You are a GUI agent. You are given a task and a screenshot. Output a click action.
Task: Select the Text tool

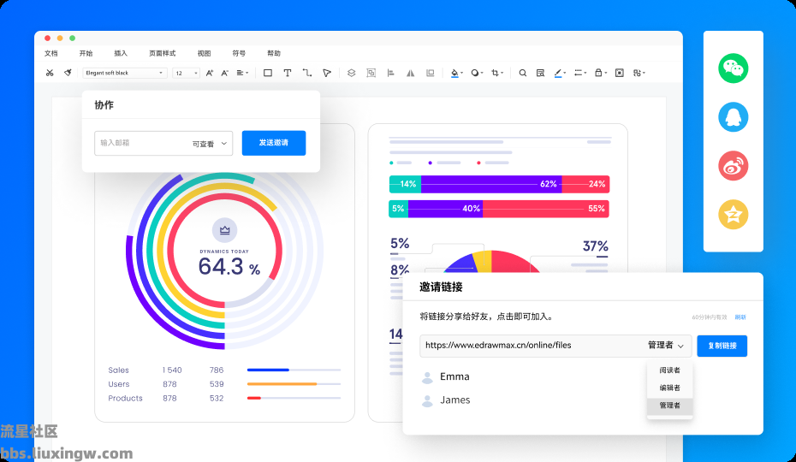pyautogui.click(x=288, y=73)
